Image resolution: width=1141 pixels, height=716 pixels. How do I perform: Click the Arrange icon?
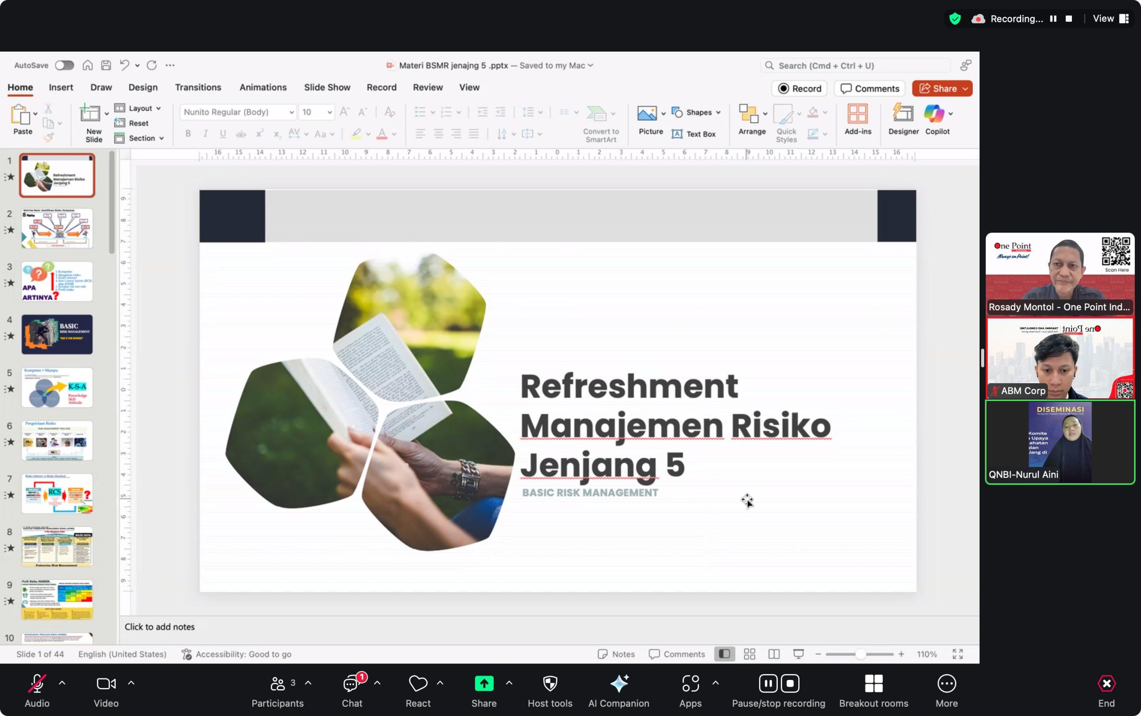[x=749, y=114]
